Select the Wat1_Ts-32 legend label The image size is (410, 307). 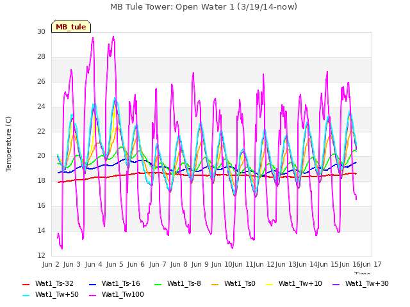pos(54,284)
